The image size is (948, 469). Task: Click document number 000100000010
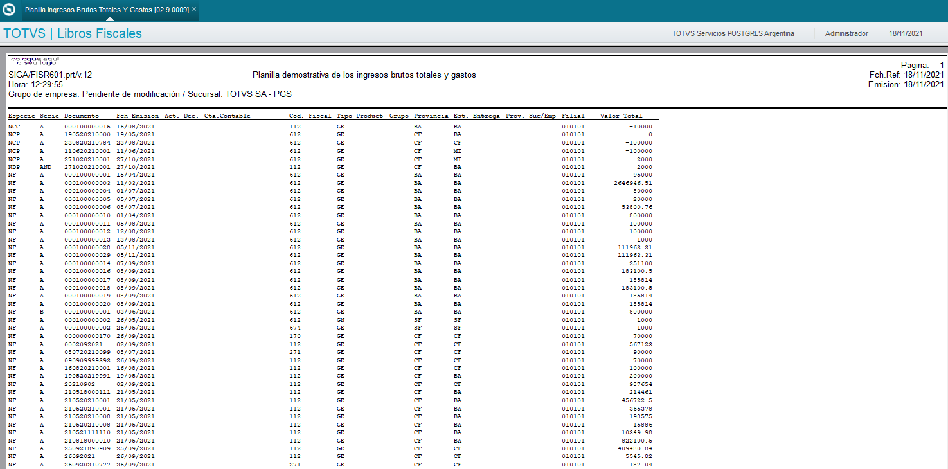click(x=87, y=215)
